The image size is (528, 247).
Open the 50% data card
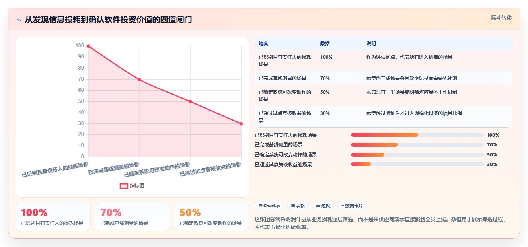click(211, 216)
